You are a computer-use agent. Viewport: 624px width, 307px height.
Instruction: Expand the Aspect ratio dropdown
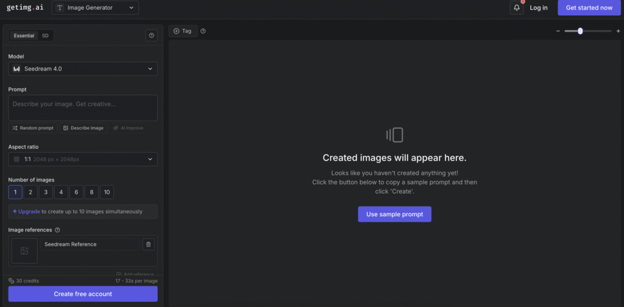[83, 159]
